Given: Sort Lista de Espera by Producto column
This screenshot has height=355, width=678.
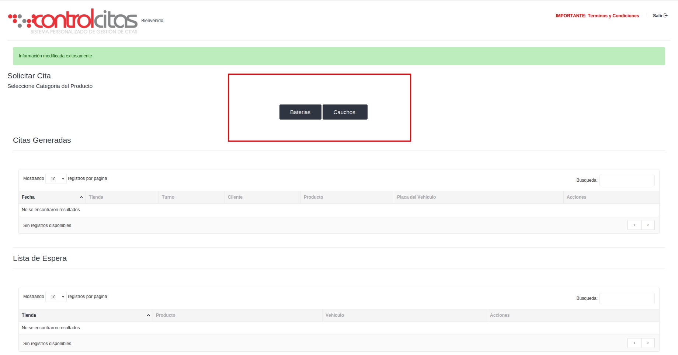Looking at the screenshot, I should (237, 315).
